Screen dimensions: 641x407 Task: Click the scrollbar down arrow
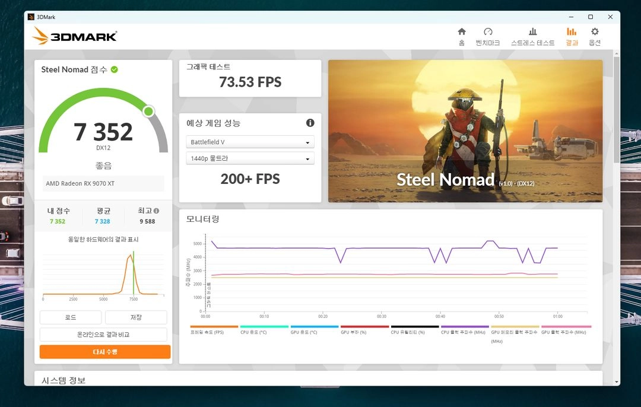pyautogui.click(x=616, y=381)
